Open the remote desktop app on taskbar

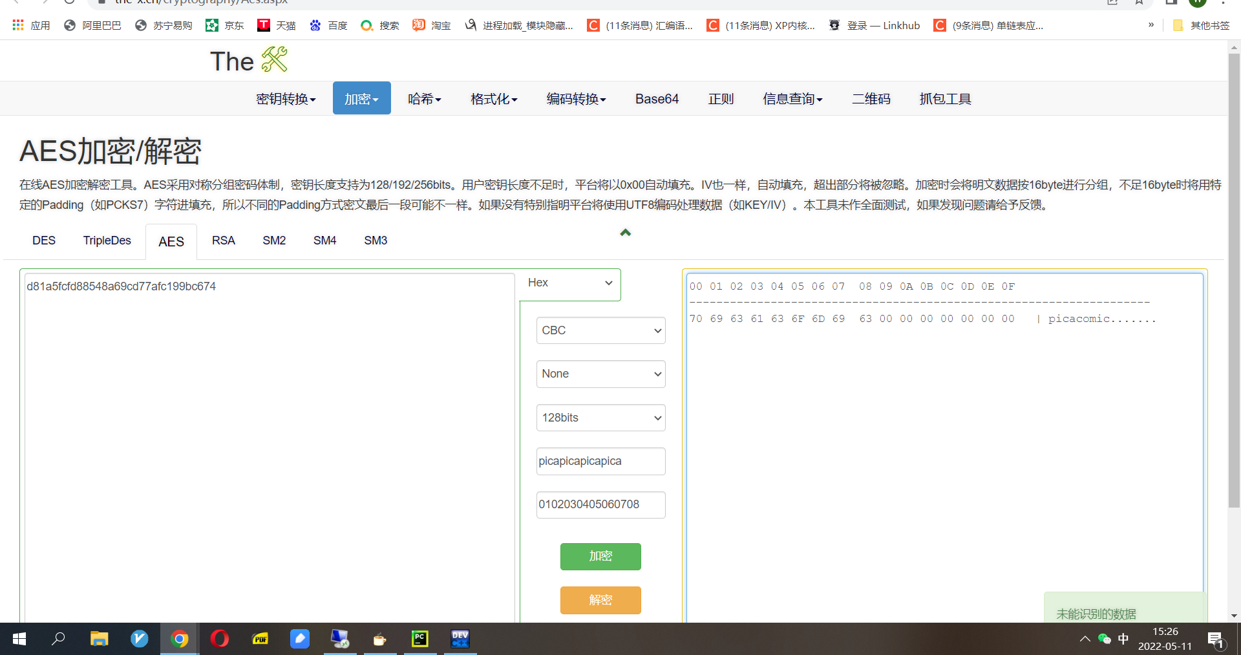[340, 639]
